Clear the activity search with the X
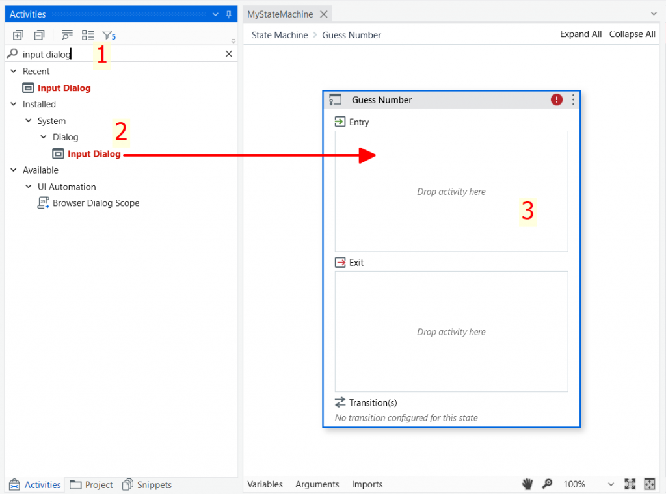The width and height of the screenshot is (666, 494). pos(228,54)
